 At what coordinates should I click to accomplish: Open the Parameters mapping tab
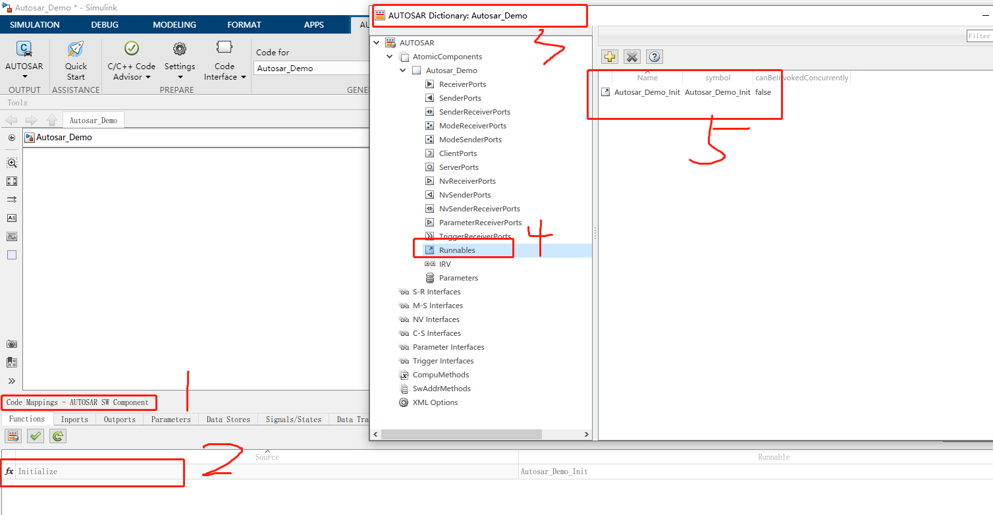(171, 419)
